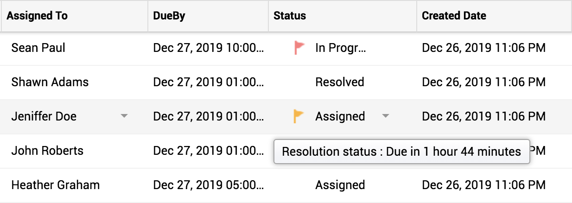Image resolution: width=572 pixels, height=203 pixels.
Task: Click the Heather Graham assignee cell
Action: pyautogui.click(x=55, y=185)
